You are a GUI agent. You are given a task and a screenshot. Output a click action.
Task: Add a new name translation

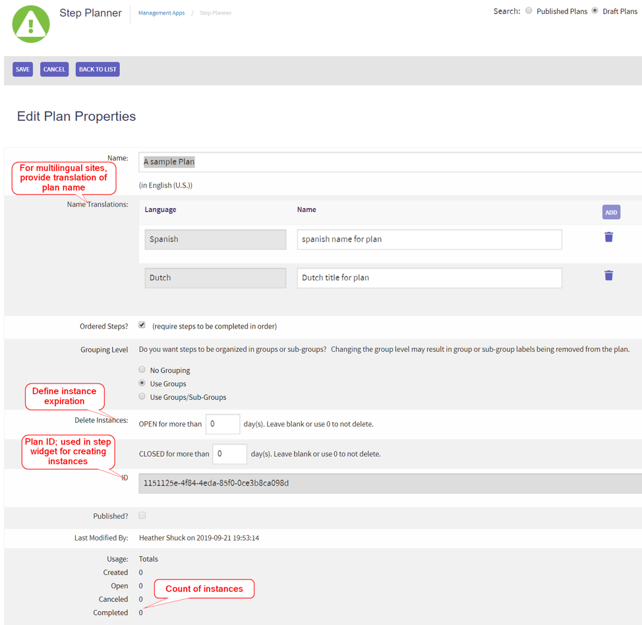click(x=611, y=213)
